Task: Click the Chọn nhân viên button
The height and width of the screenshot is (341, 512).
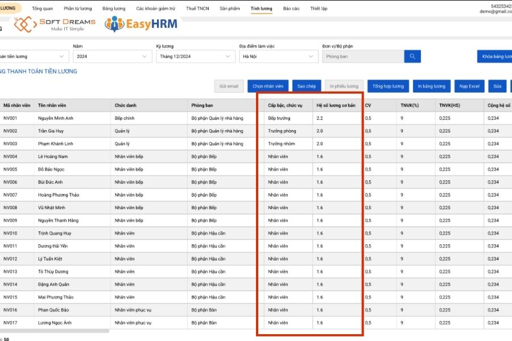Action: pyautogui.click(x=268, y=86)
